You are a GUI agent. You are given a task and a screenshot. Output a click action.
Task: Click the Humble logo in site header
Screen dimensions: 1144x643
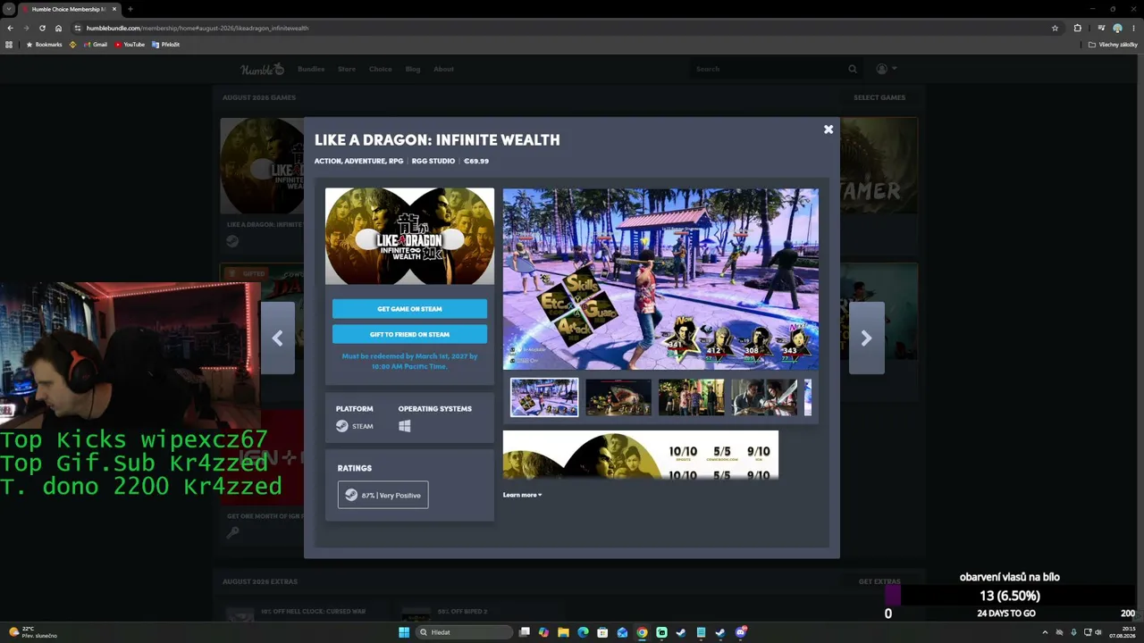tap(262, 69)
